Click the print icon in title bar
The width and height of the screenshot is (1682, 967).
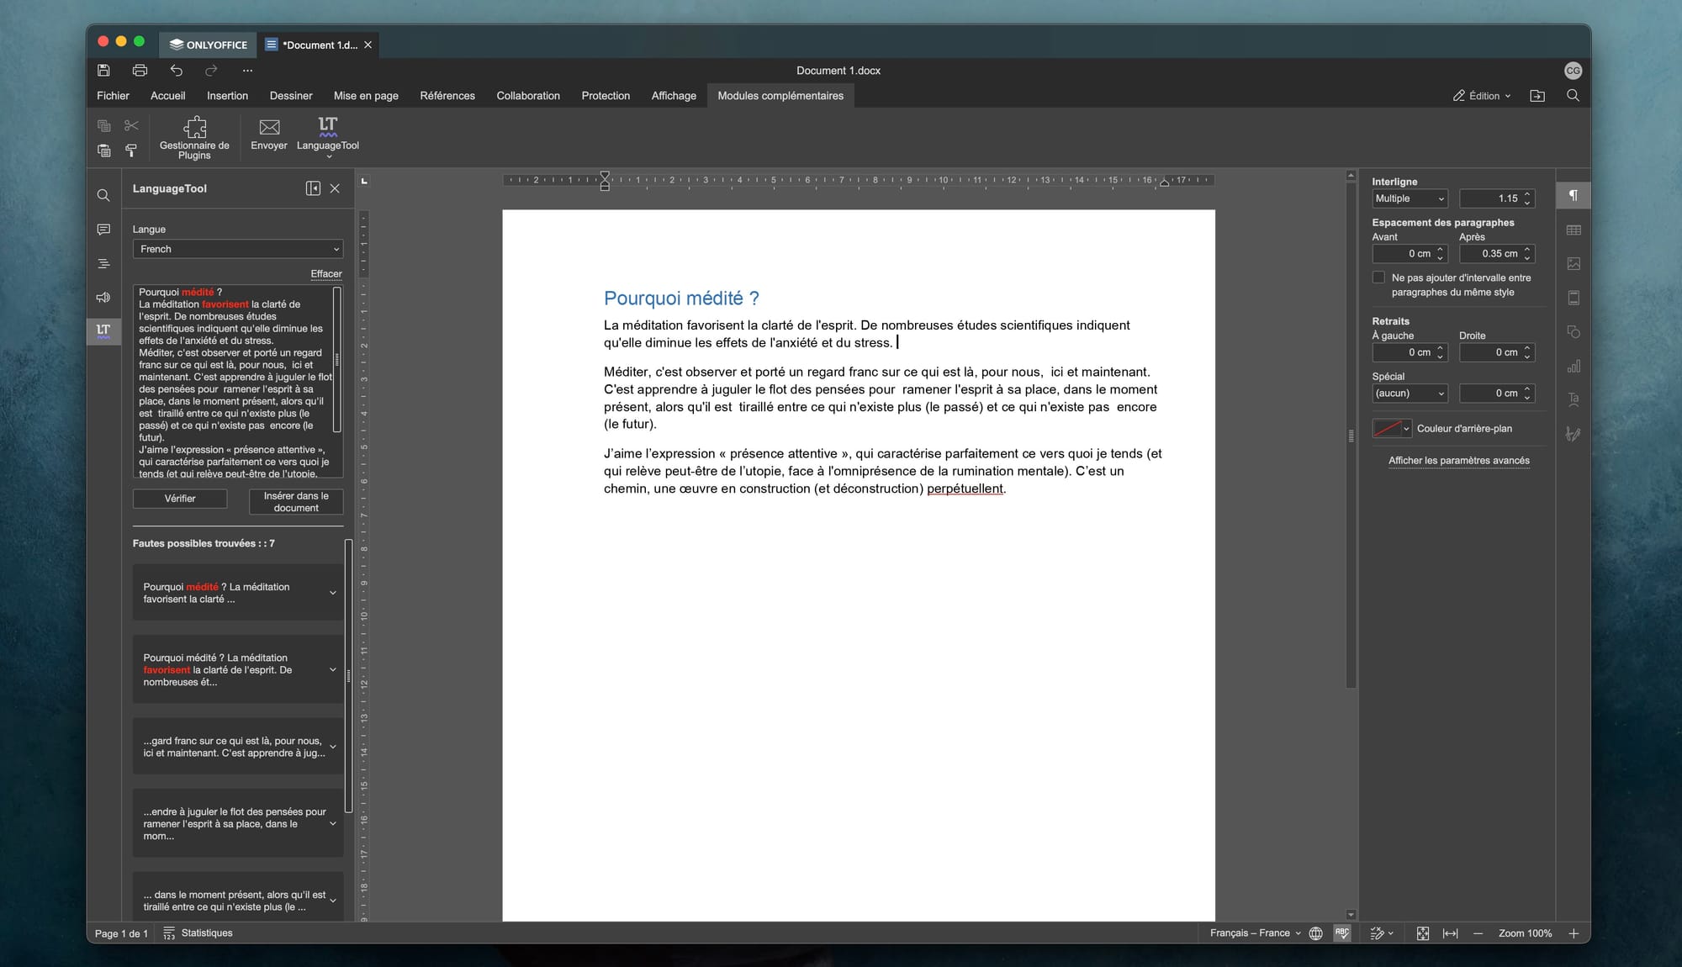(x=140, y=71)
